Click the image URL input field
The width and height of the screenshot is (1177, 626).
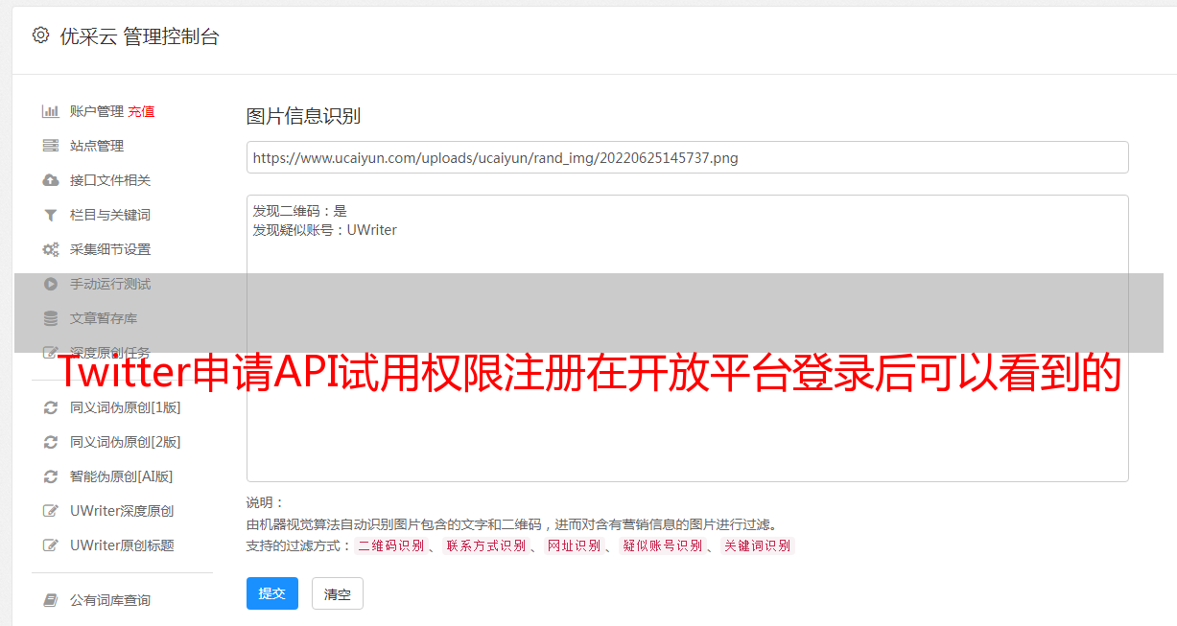click(687, 157)
